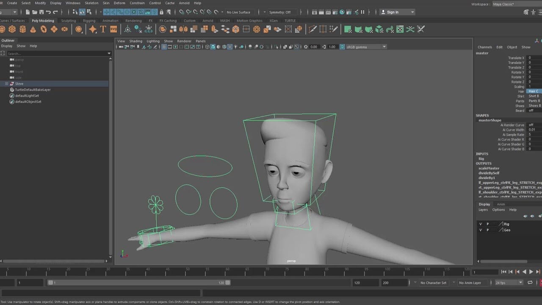
Task: Activate the Multi-Cut tool on the shelf
Action: click(313, 29)
